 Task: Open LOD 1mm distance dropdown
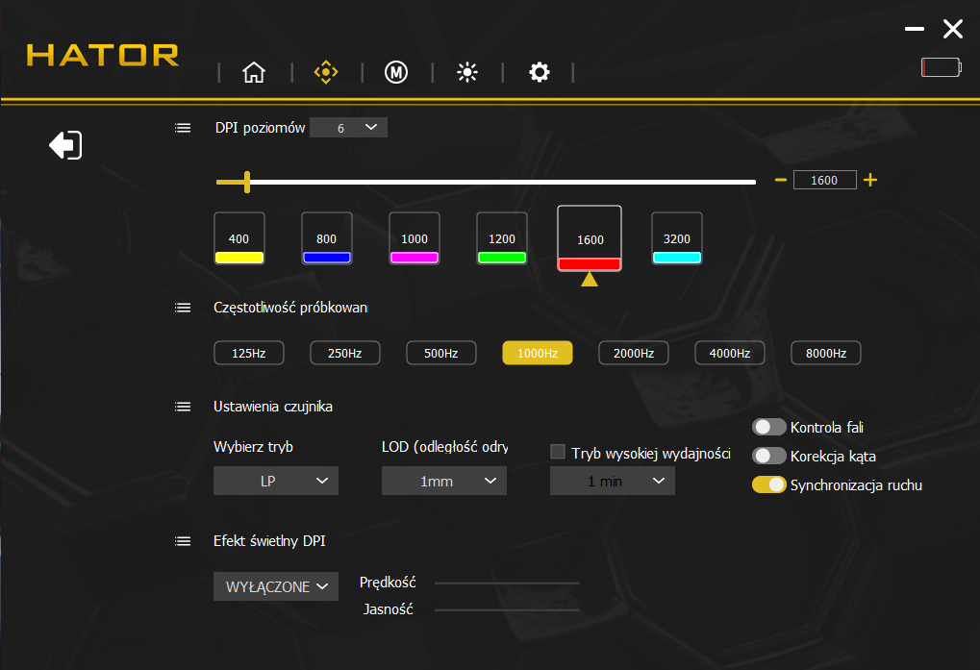(444, 481)
